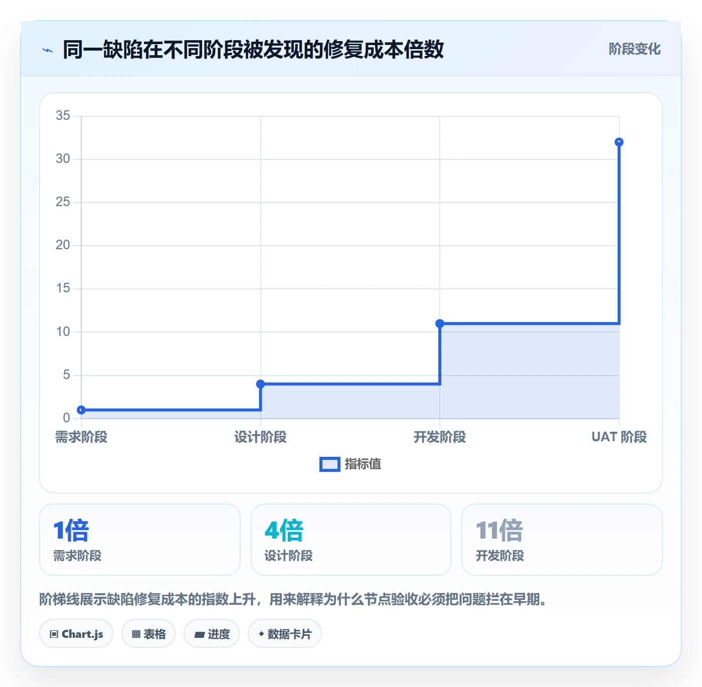Click the title 同一缺陷在不同阶段被发现的修复成本倍数
Viewport: 702px width, 687px height.
(x=253, y=50)
